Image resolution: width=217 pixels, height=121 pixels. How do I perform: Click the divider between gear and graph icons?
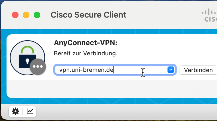click(23, 111)
